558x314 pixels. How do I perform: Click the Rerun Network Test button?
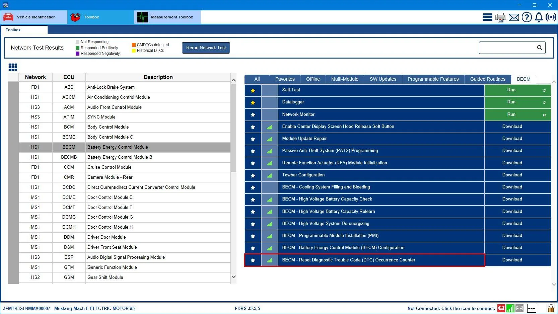point(206,48)
